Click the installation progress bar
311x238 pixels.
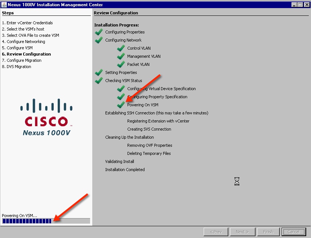tap(46, 221)
